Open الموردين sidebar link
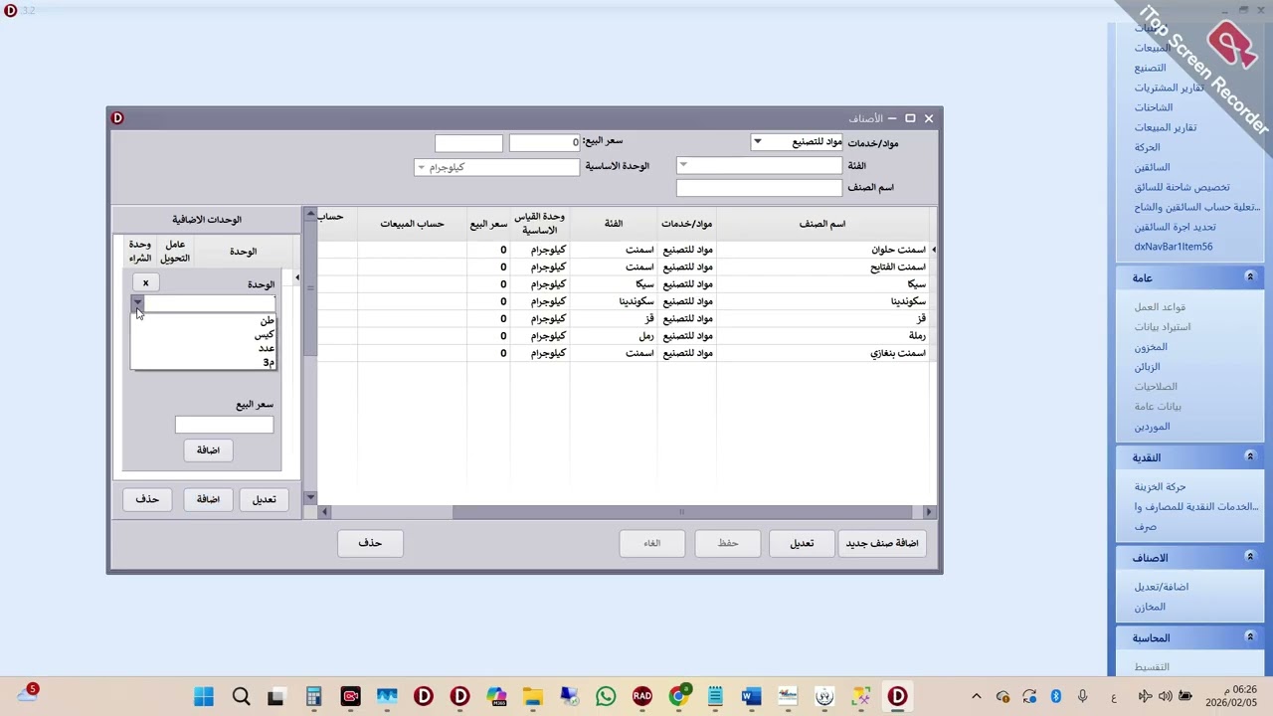1273x716 pixels. pyautogui.click(x=1152, y=427)
